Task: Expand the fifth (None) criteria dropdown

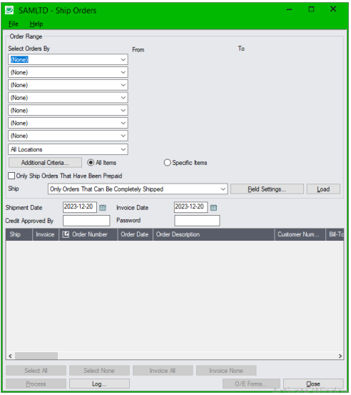Action: pos(123,110)
